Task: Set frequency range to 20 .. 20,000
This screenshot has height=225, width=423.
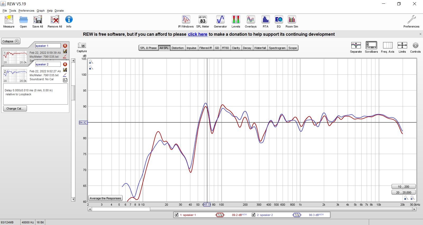Action: pyautogui.click(x=403, y=192)
